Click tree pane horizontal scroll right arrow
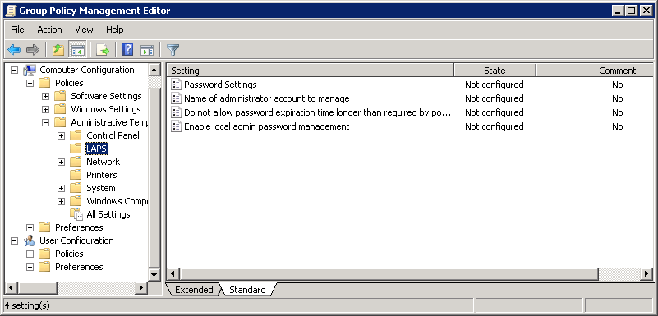The width and height of the screenshot is (658, 316). click(x=141, y=288)
